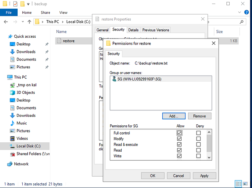Apply the permission changes
The height and width of the screenshot is (188, 252).
[x=204, y=176]
